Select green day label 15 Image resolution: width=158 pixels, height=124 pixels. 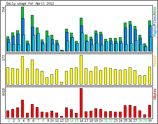76,121
